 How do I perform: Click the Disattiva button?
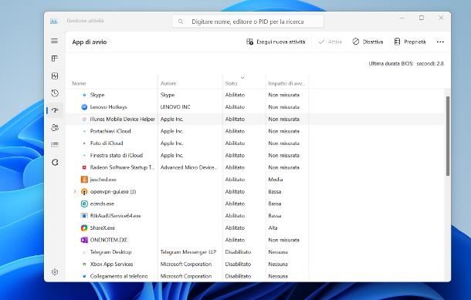pos(368,42)
